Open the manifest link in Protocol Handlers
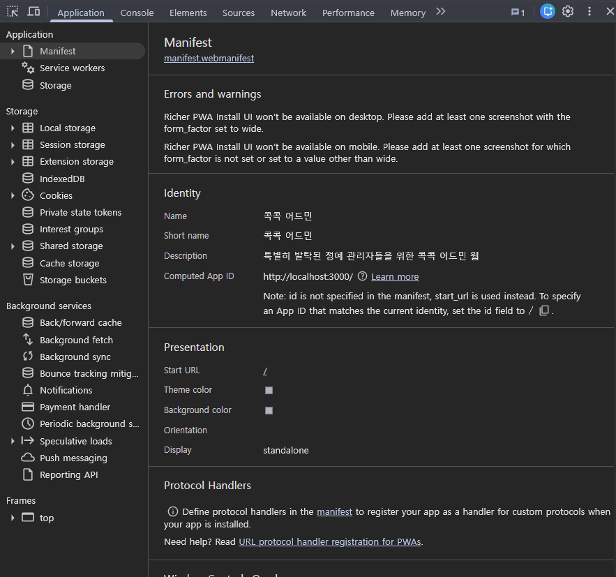Viewport: 616px width, 577px height. 334,511
